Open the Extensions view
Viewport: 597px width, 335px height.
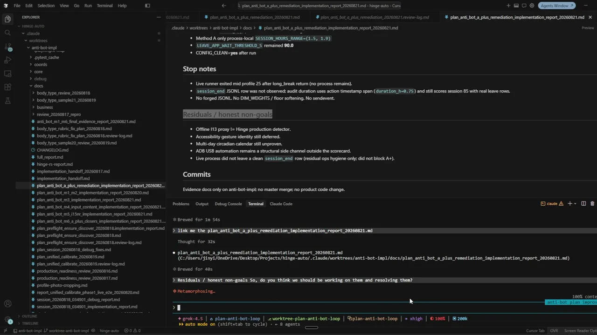point(7,87)
